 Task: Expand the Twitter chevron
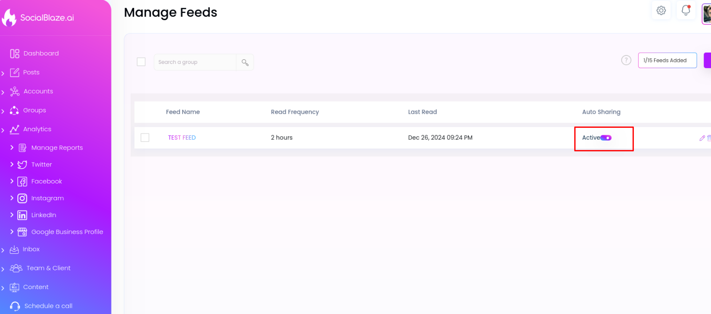tap(12, 165)
